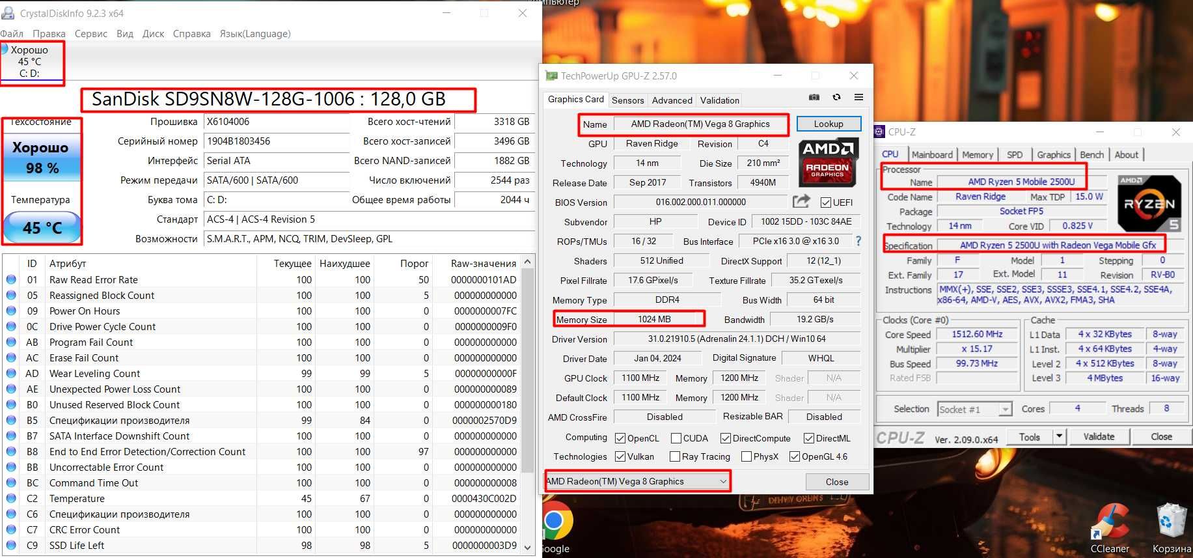1193x558 pixels.
Task: Open CPU-Z Tools dropdown arrow
Action: 1060,436
